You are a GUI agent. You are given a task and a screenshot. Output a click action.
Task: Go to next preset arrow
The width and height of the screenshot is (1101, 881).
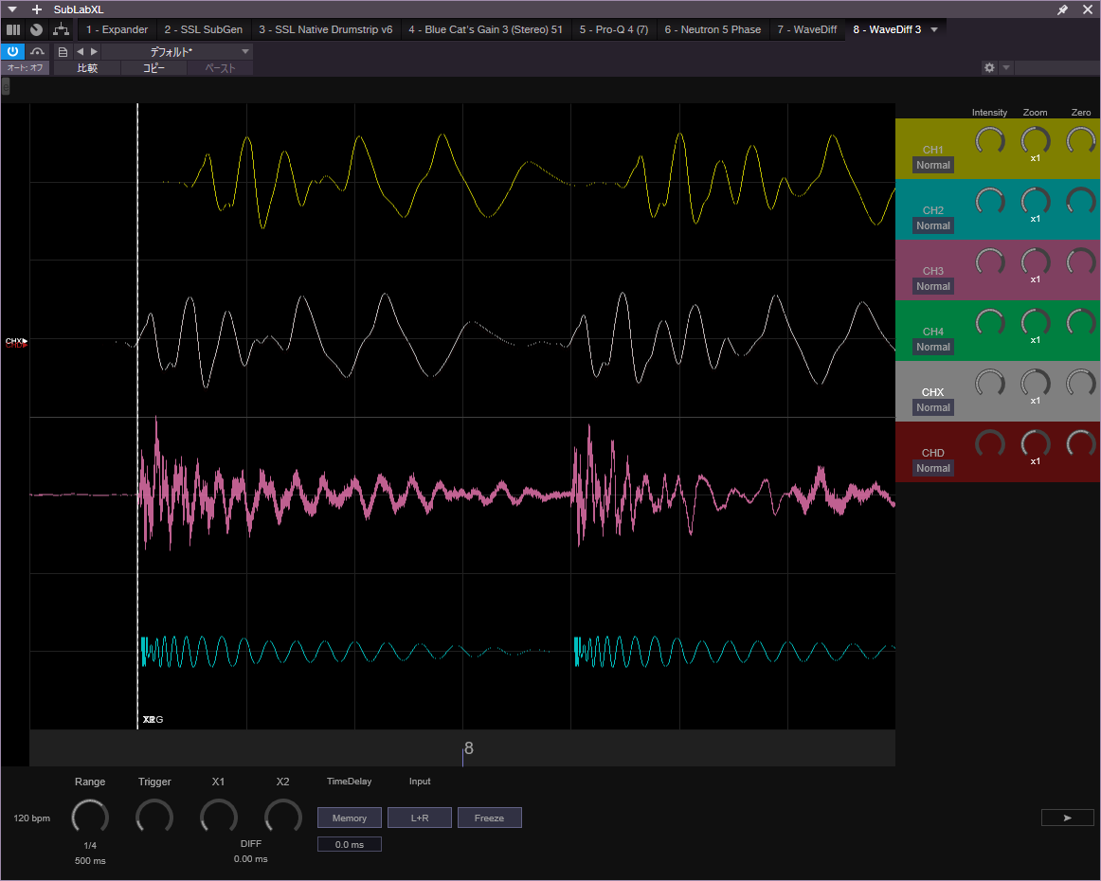pos(94,51)
